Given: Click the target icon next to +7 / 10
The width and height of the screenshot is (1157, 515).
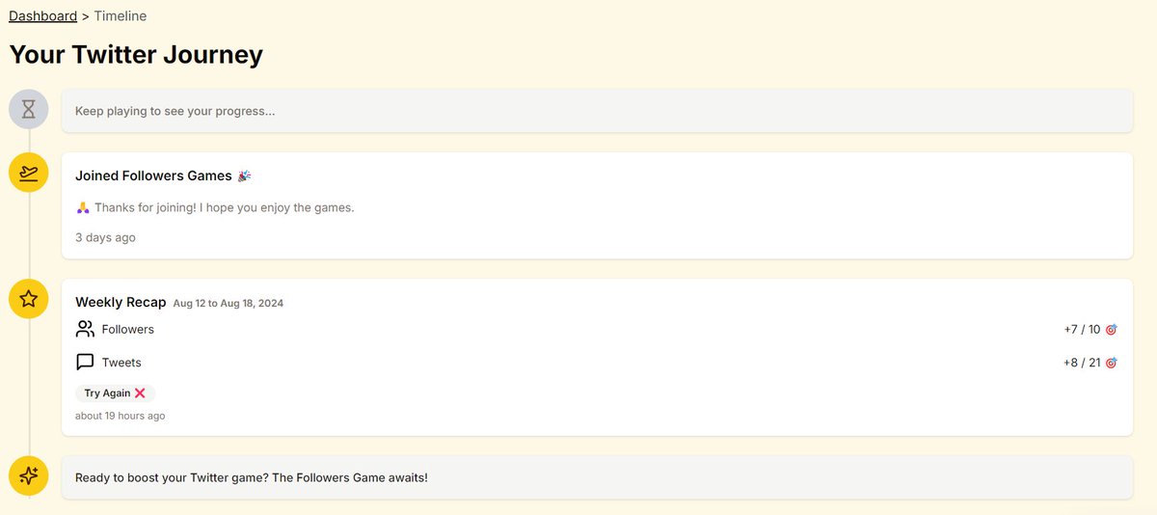Looking at the screenshot, I should (x=1111, y=330).
